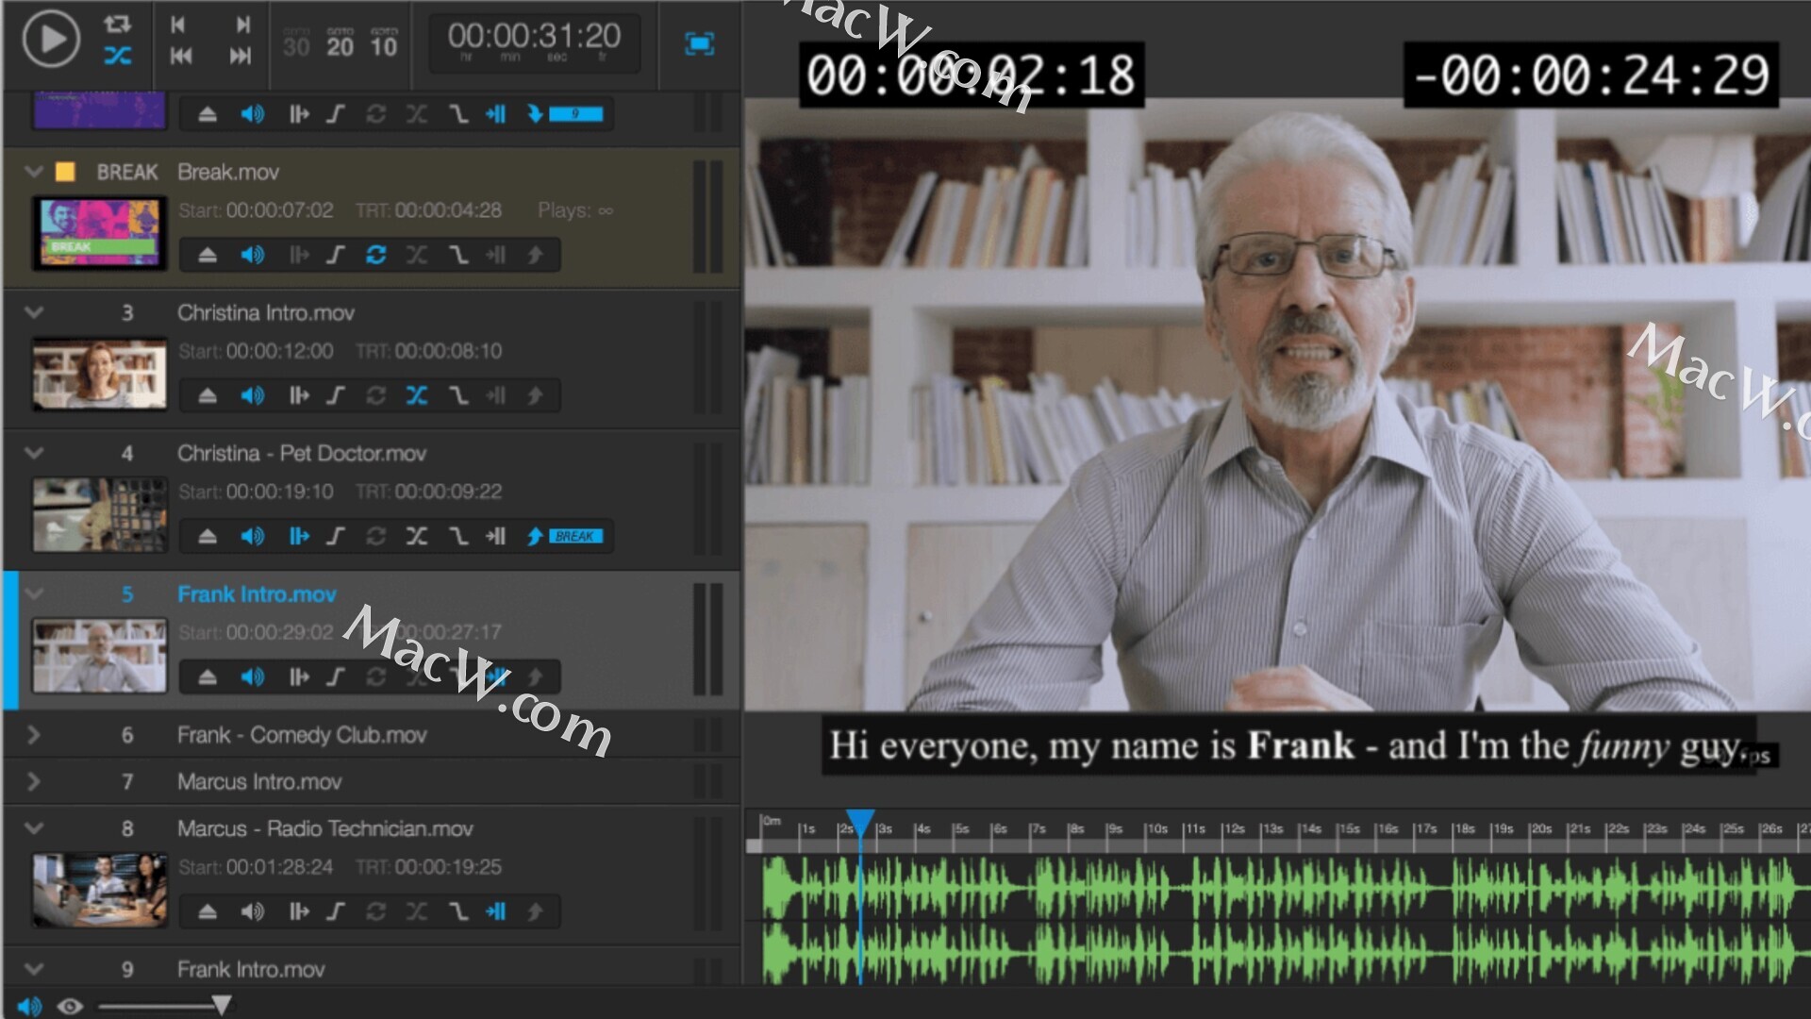The image size is (1811, 1019).
Task: Mute audio for Christina Intro.mov
Action: pyautogui.click(x=252, y=395)
